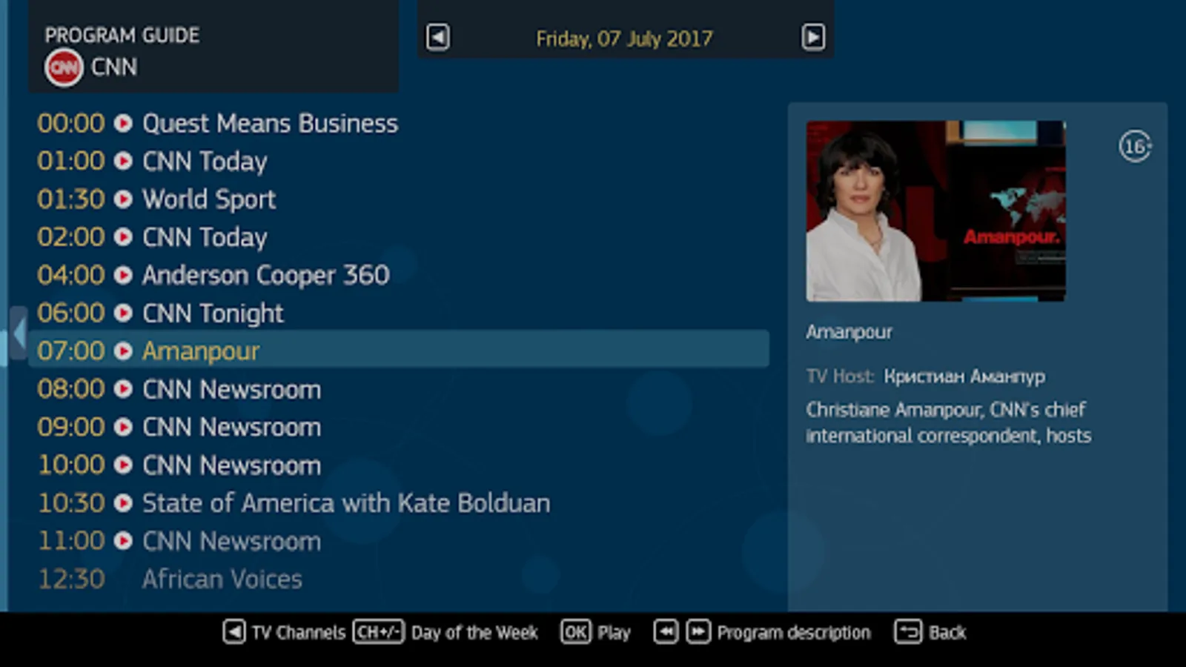1186x667 pixels.
Task: Select World Sport at 01:30
Action: click(x=399, y=199)
